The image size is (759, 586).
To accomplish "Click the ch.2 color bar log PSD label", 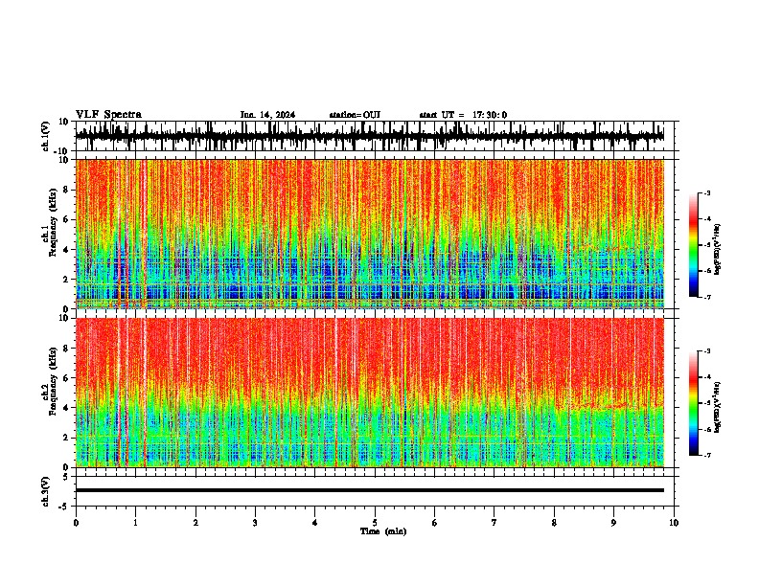I will click(x=717, y=407).
